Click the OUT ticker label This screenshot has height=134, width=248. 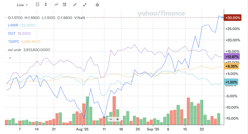[11, 33]
